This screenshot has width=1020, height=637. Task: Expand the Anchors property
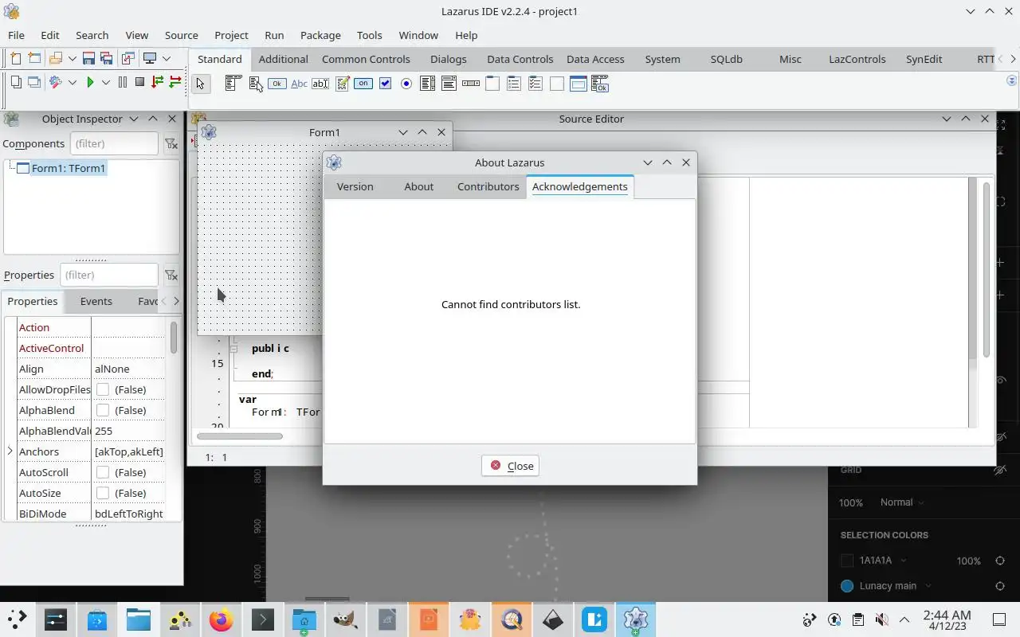tap(10, 451)
